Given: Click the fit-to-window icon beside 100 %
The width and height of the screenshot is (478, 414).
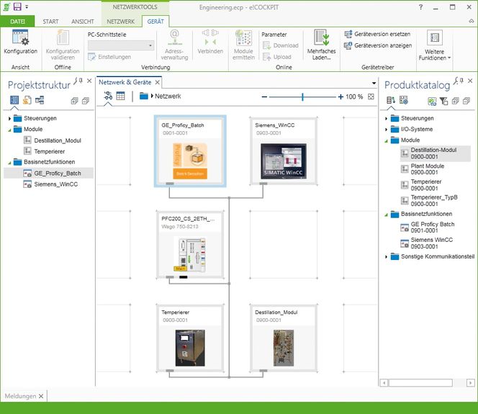Looking at the screenshot, I should pyautogui.click(x=371, y=96).
